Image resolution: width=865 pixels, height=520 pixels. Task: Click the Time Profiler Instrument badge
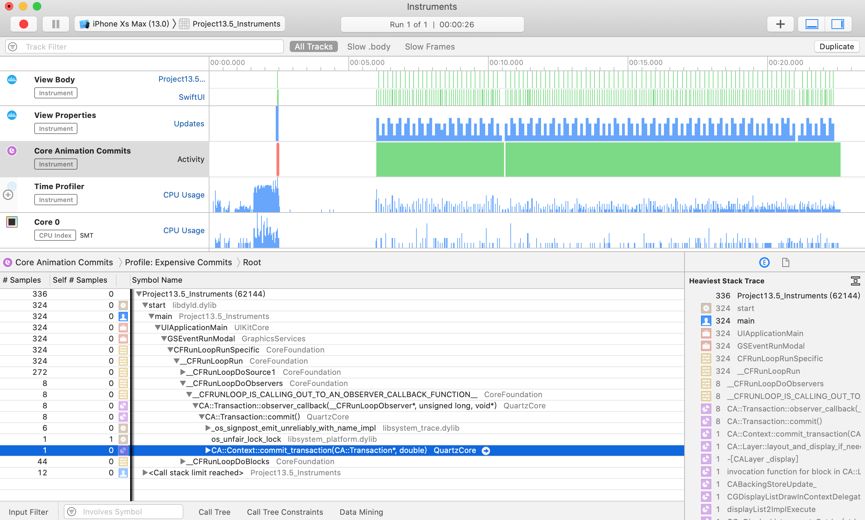(x=56, y=200)
